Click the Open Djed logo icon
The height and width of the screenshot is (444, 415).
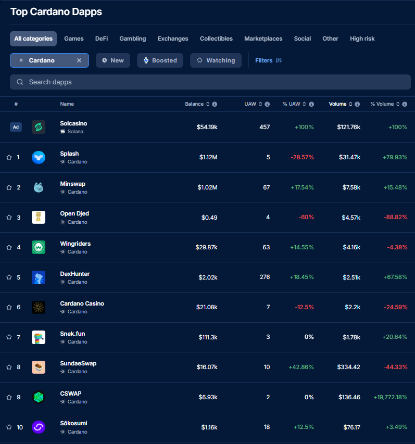pos(39,218)
